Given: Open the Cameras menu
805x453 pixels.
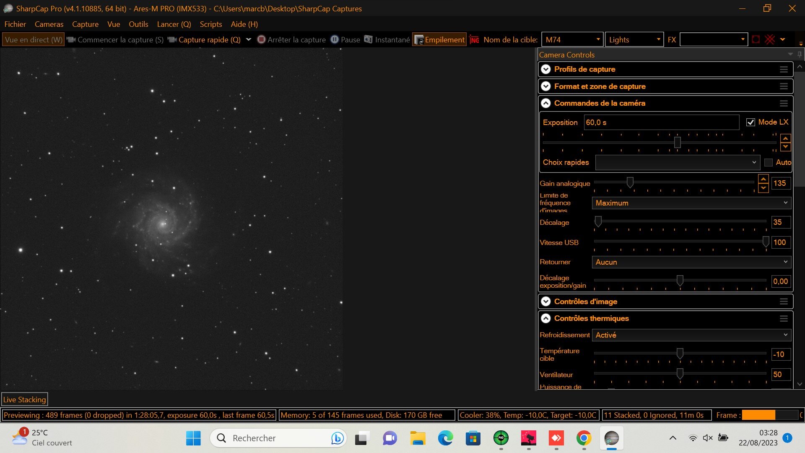Looking at the screenshot, I should point(49,24).
